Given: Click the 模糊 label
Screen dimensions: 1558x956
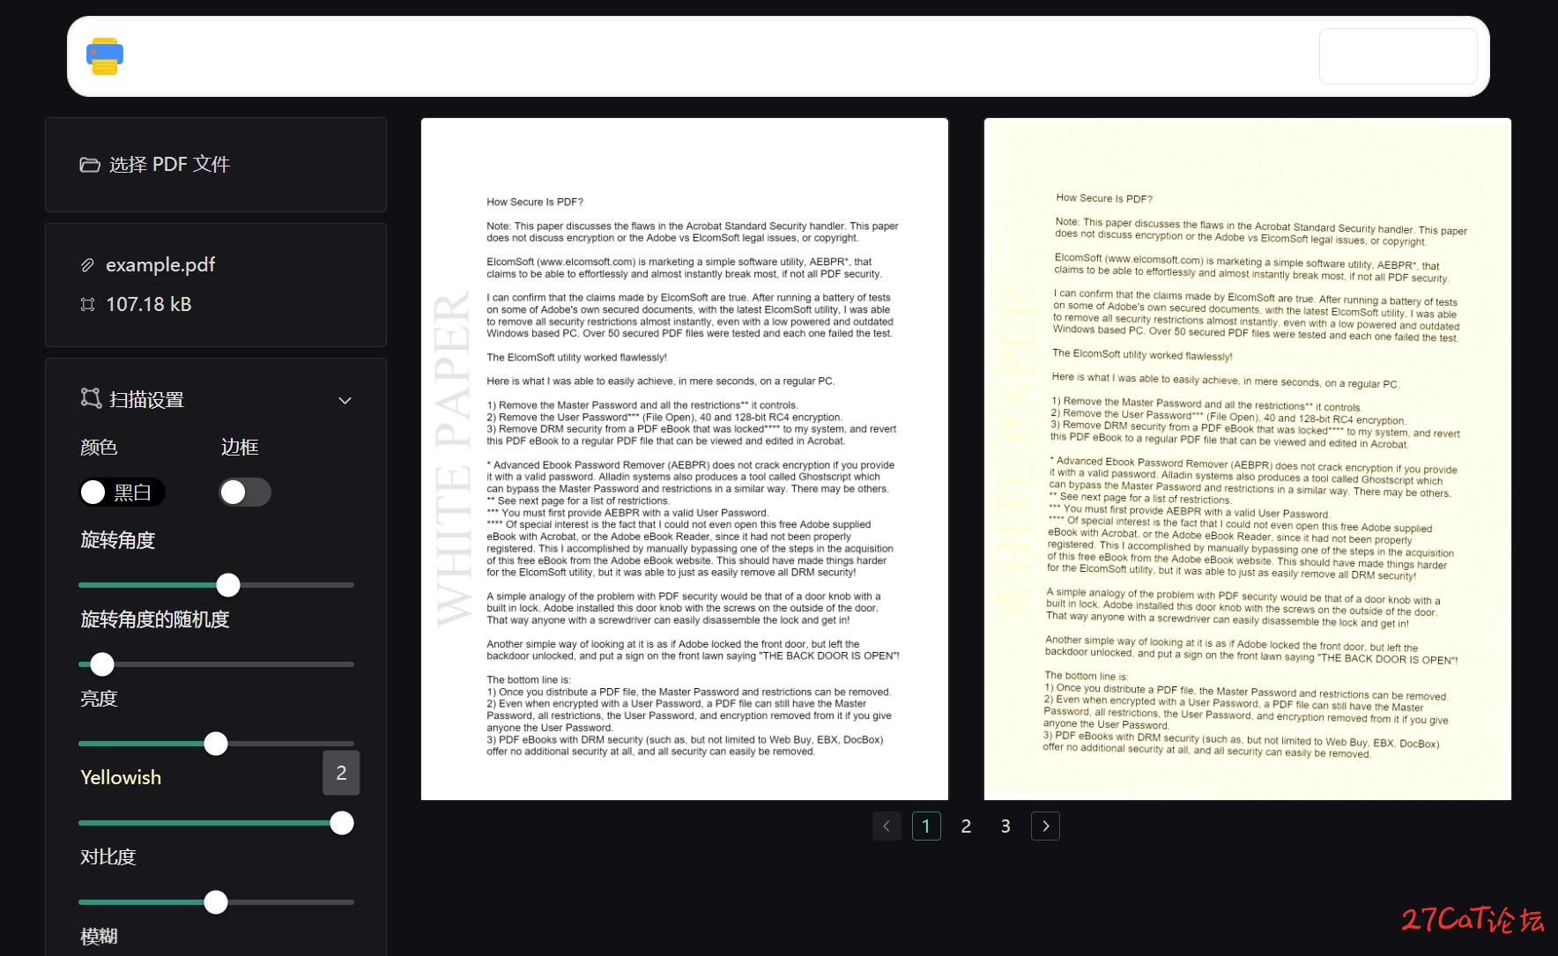Looking at the screenshot, I should (99, 937).
